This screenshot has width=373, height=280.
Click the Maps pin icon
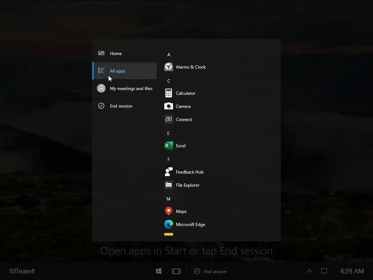(x=169, y=211)
